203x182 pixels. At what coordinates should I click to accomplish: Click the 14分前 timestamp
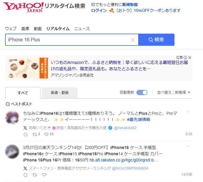pyautogui.click(x=187, y=175)
